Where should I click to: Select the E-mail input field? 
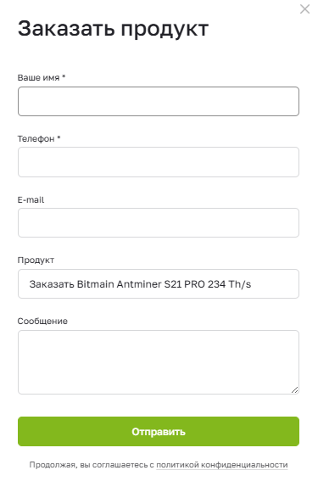coord(159,222)
